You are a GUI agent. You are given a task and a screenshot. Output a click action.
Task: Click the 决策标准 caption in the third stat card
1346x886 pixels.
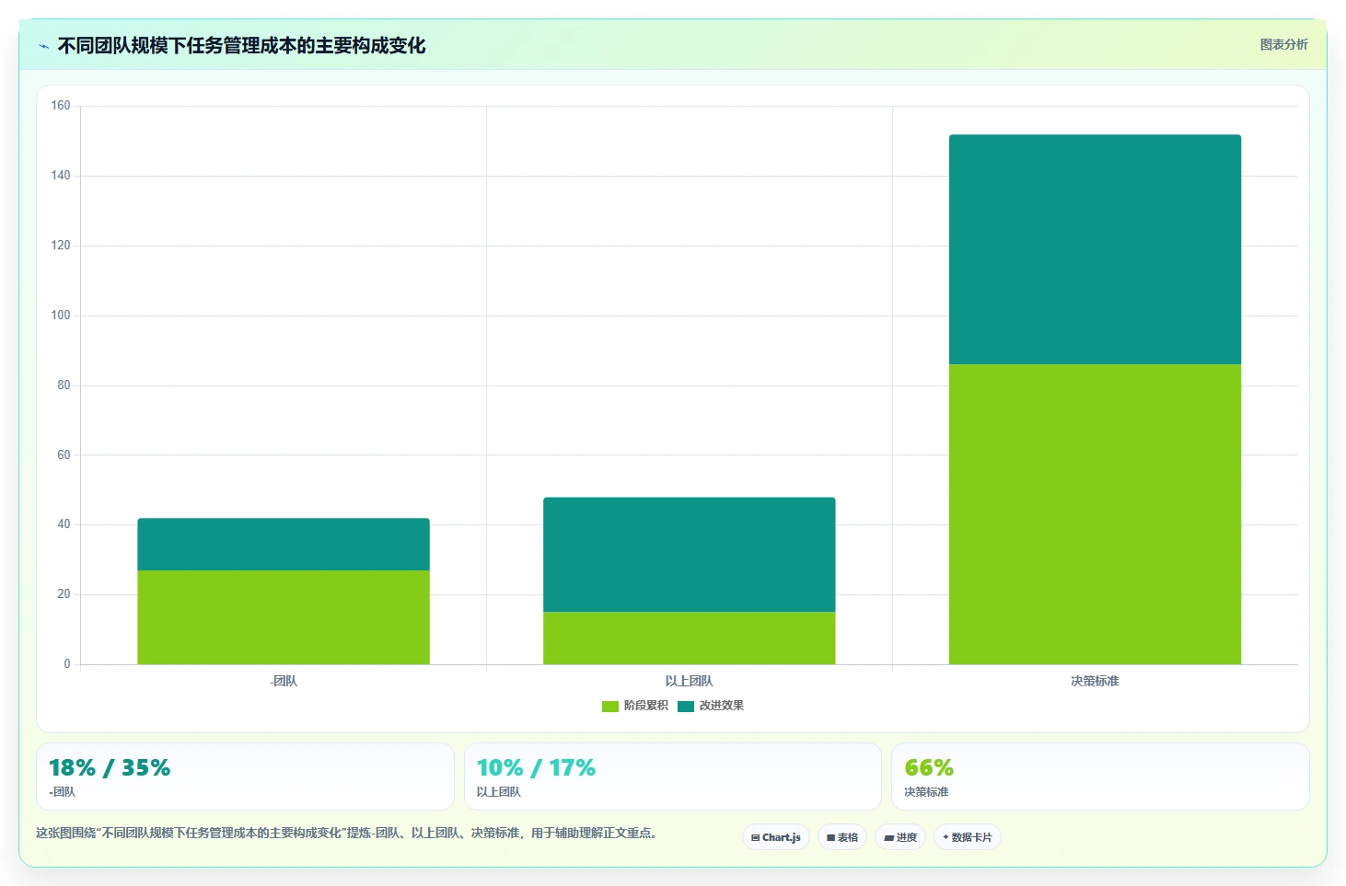(x=926, y=792)
